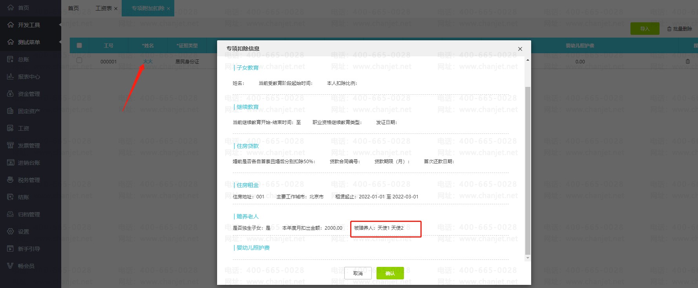Click the 批量删除 button

(x=680, y=29)
